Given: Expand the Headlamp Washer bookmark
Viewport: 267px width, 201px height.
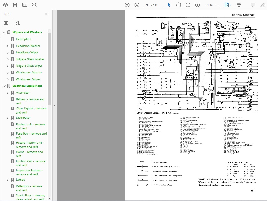Looking at the screenshot, I should [x=8, y=46].
